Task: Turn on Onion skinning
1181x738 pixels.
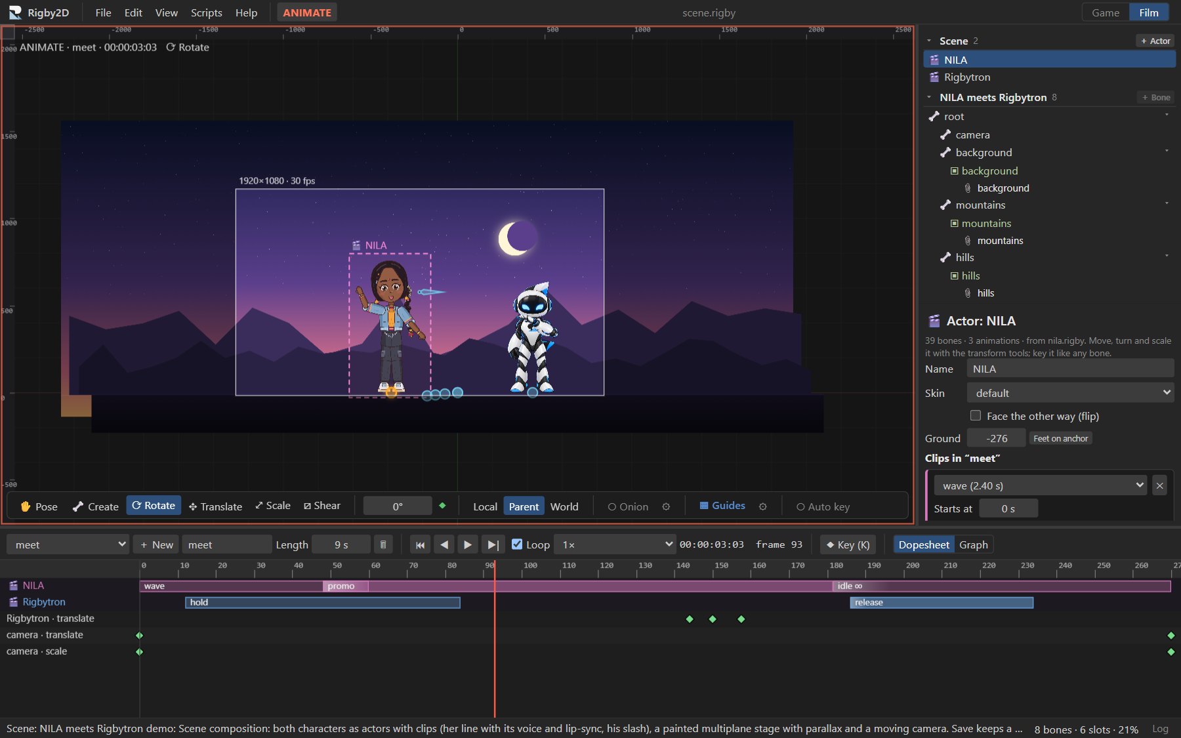Action: click(628, 506)
